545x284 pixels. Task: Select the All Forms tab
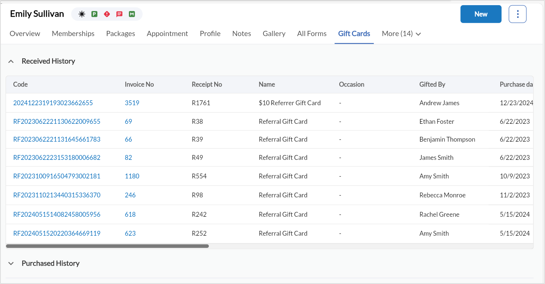(312, 34)
